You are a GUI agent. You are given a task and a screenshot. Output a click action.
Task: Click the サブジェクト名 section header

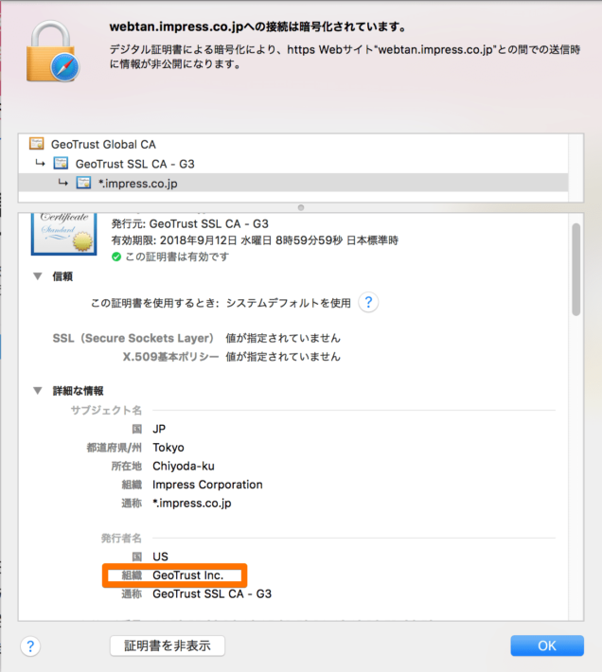(106, 410)
